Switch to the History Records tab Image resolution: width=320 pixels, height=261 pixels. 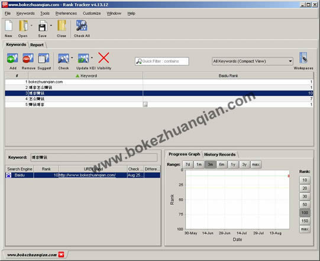point(220,154)
